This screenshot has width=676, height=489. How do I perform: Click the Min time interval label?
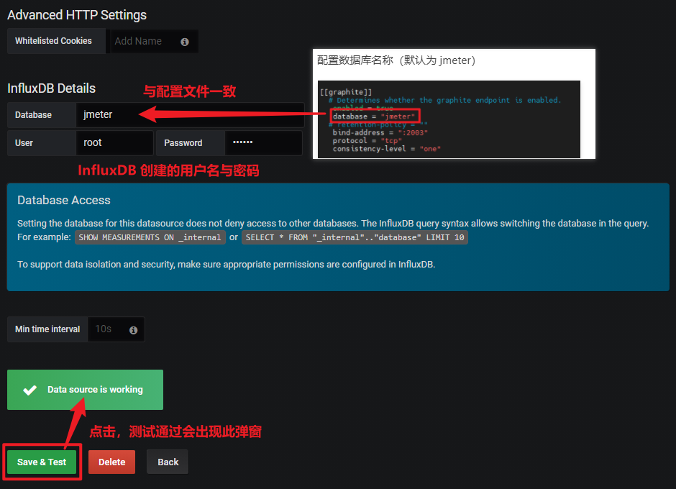(47, 329)
